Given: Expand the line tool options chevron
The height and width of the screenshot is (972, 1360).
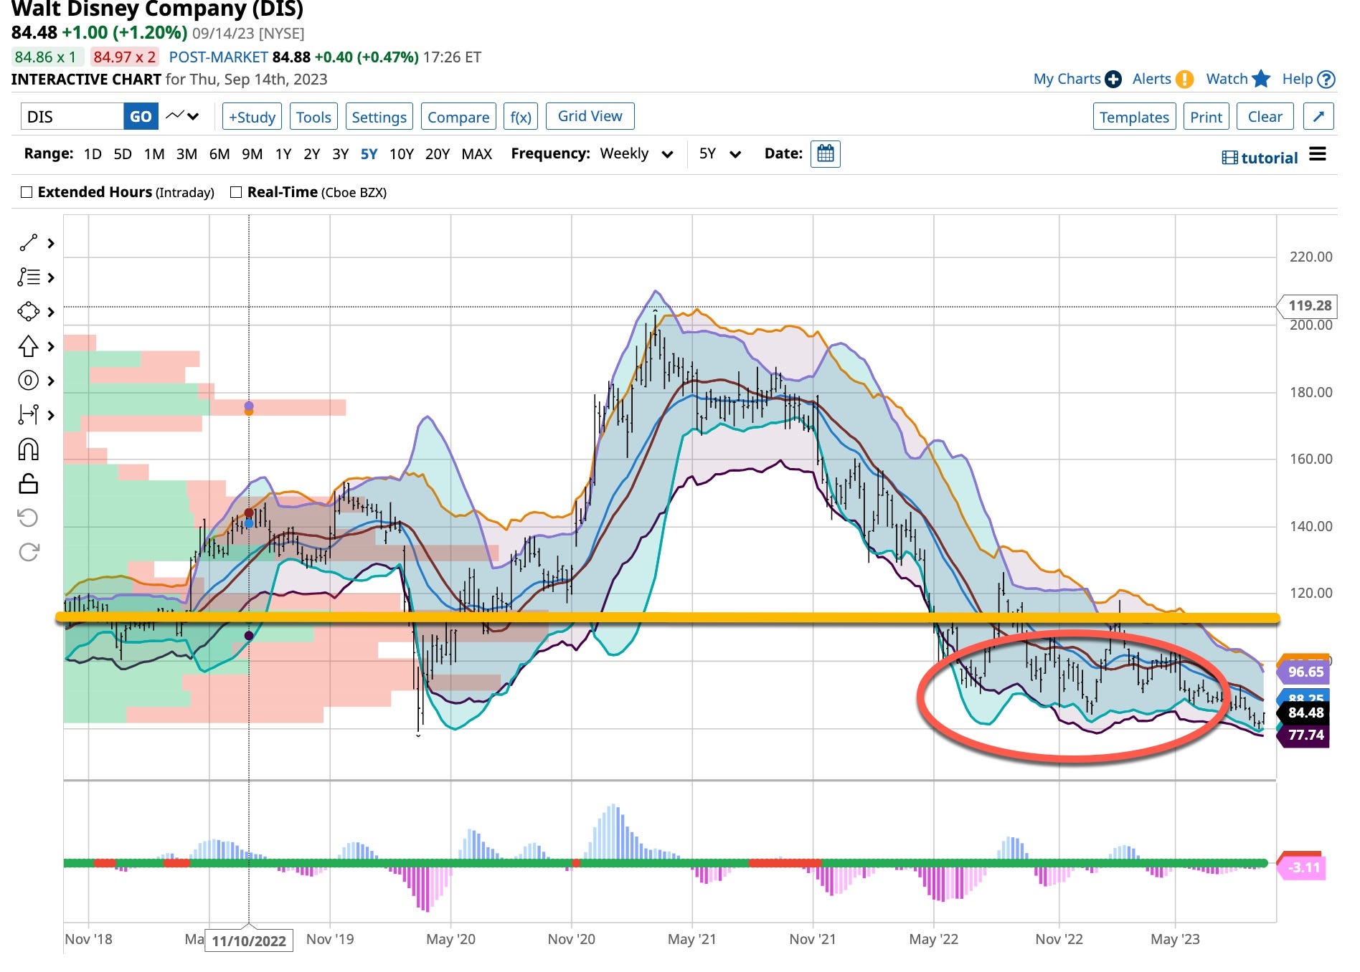Looking at the screenshot, I should point(51,243).
